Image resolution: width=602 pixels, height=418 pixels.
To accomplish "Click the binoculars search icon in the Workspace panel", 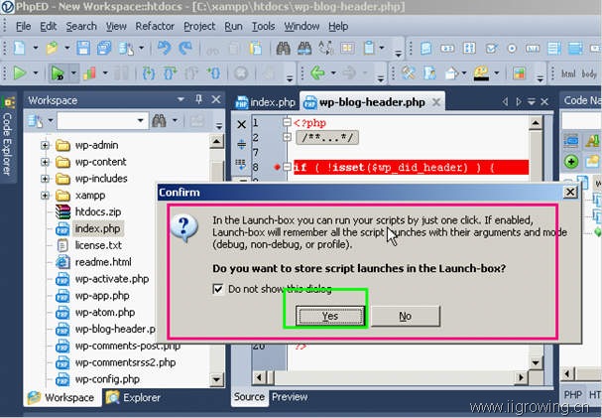I will click(x=159, y=121).
